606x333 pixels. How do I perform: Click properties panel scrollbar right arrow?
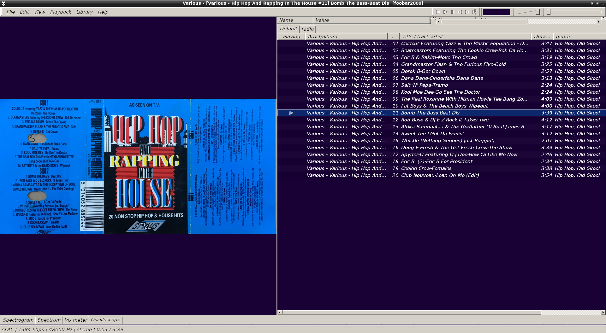tap(598, 22)
